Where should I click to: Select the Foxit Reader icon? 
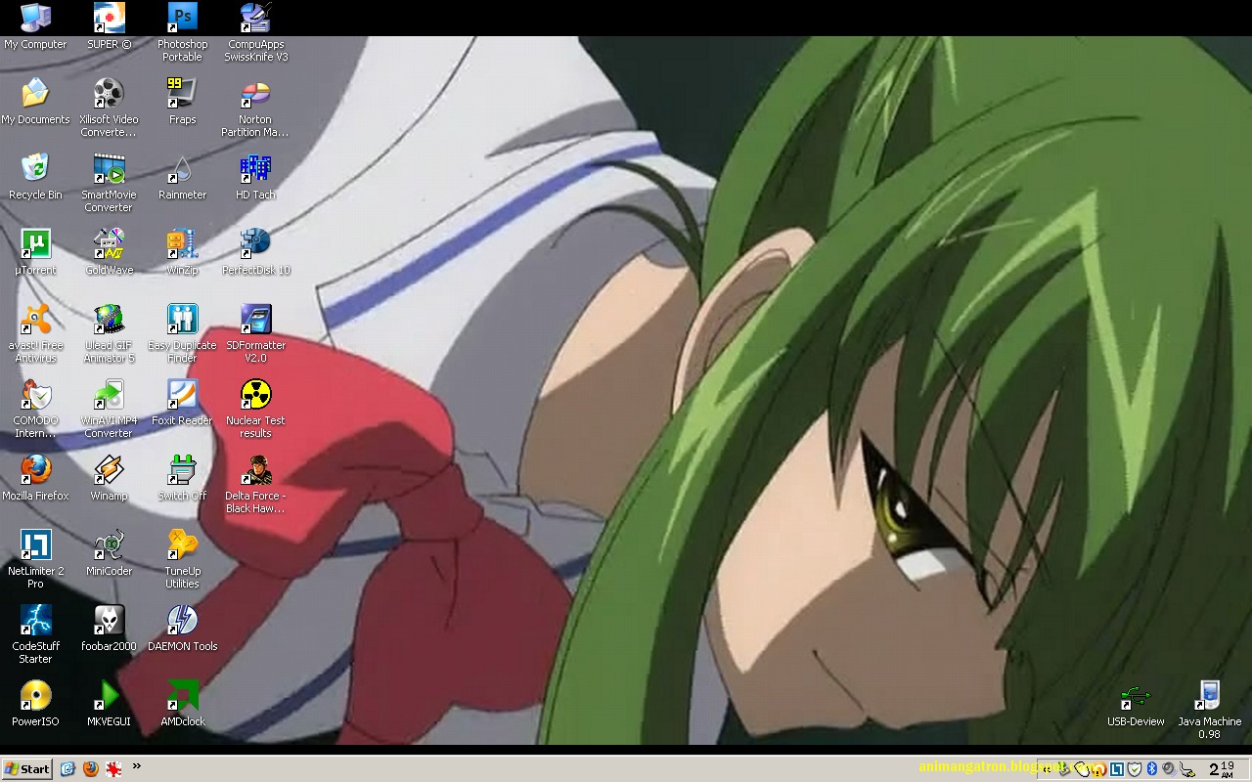tap(182, 403)
